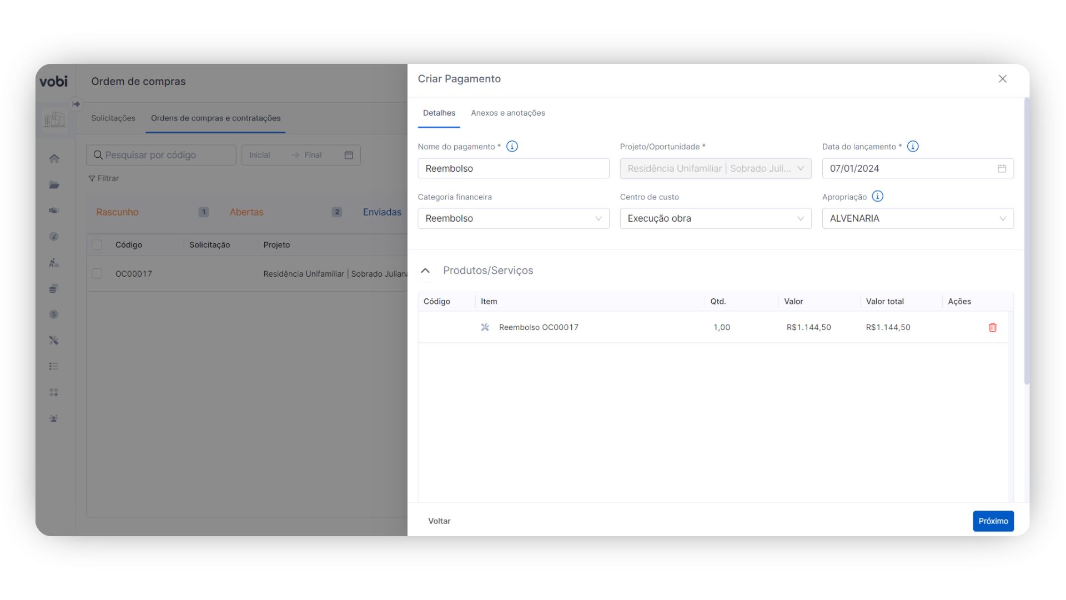Check the OC00017 row checkbox
This screenshot has height=600, width=1066.
pyautogui.click(x=97, y=274)
